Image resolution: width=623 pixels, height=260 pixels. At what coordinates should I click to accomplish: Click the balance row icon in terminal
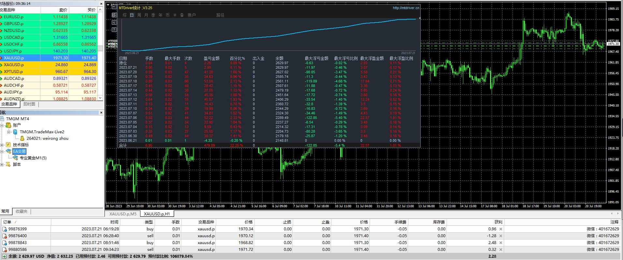pos(5,256)
